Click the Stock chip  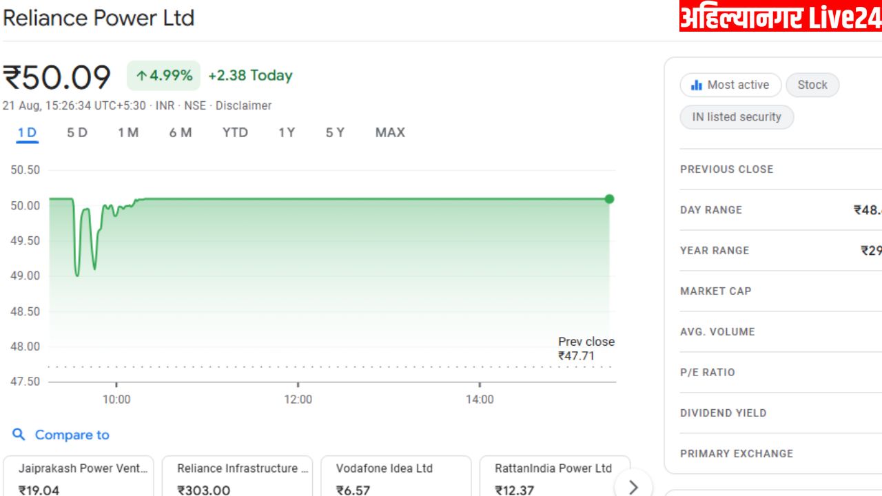click(x=812, y=85)
